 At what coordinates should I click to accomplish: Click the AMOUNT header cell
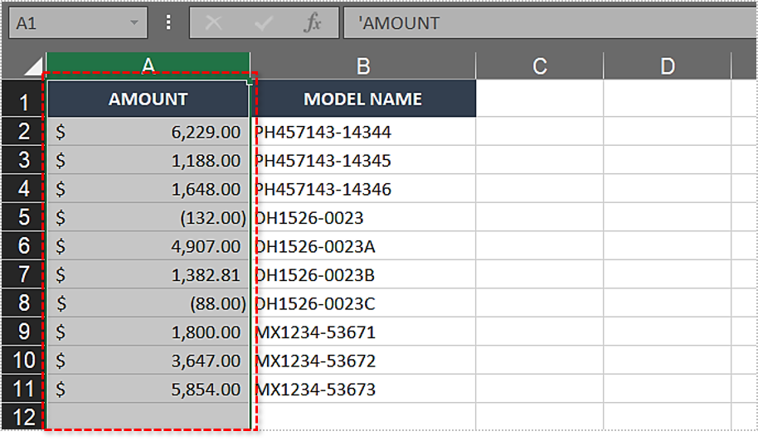[x=148, y=99]
